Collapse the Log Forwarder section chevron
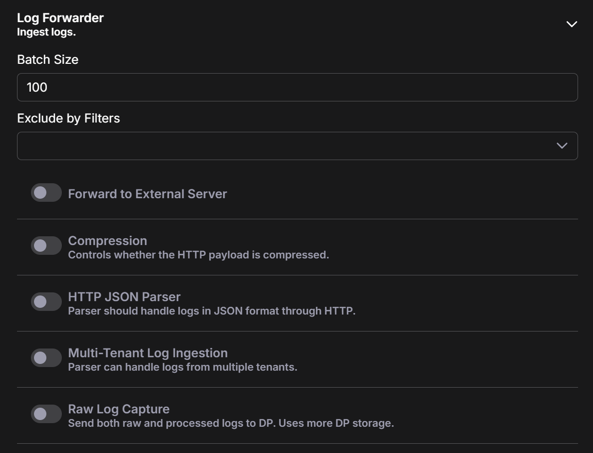Viewport: 593px width, 453px height. click(x=571, y=24)
